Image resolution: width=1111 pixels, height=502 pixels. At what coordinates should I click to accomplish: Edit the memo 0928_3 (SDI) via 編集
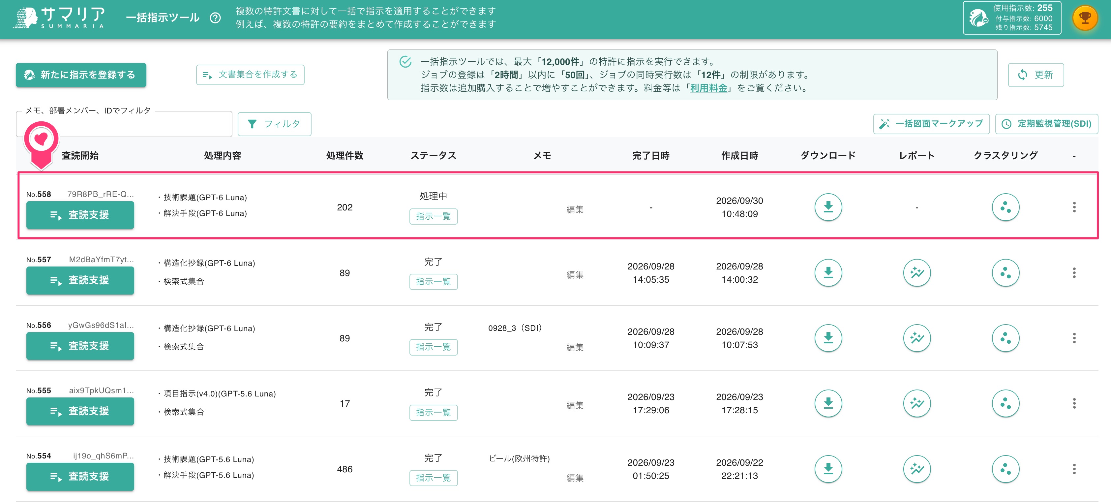[575, 347]
